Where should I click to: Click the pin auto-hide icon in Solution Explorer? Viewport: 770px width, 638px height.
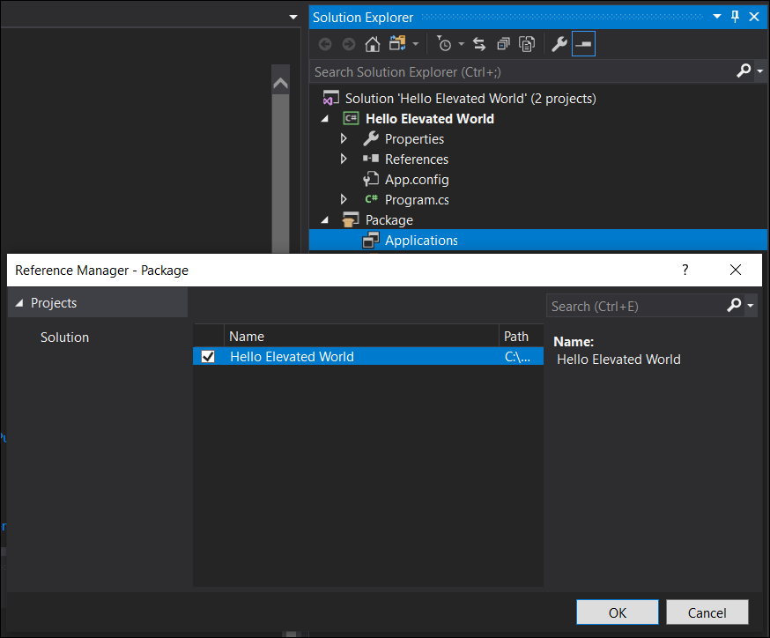tap(735, 17)
